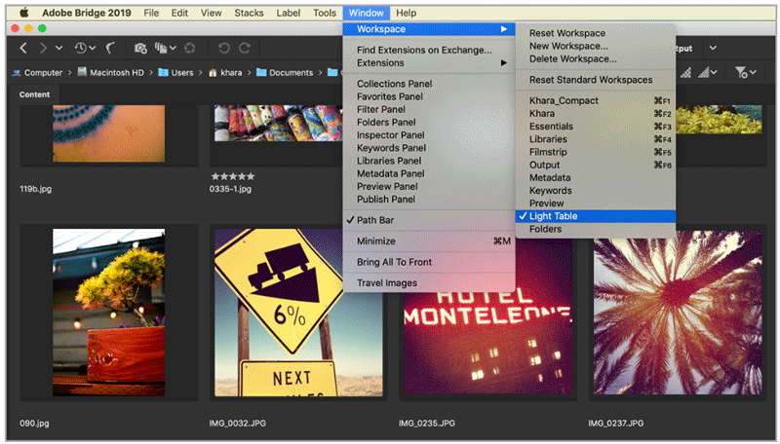Toggle Preview Panel visibility
Viewport: 780px width, 444px height.
point(429,187)
